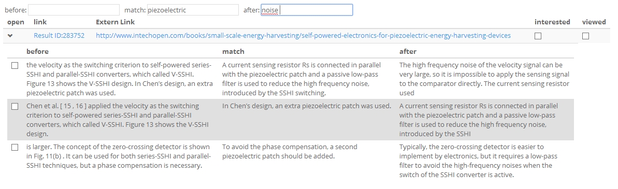Select the highlighted 'In Chen's design' match text
This screenshot has height=189, width=618.
coord(307,106)
